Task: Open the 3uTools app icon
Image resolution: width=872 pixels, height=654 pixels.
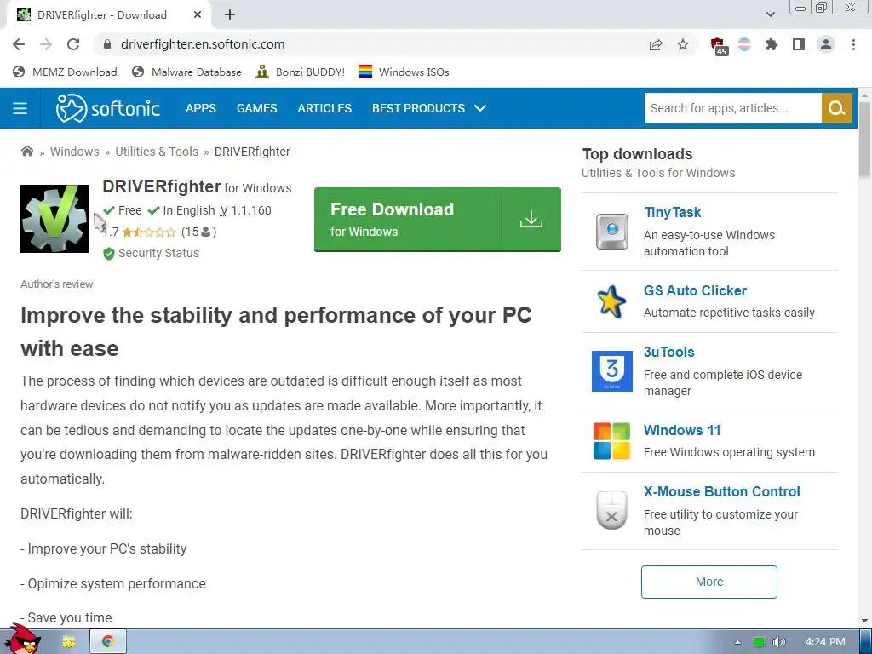Action: (612, 371)
